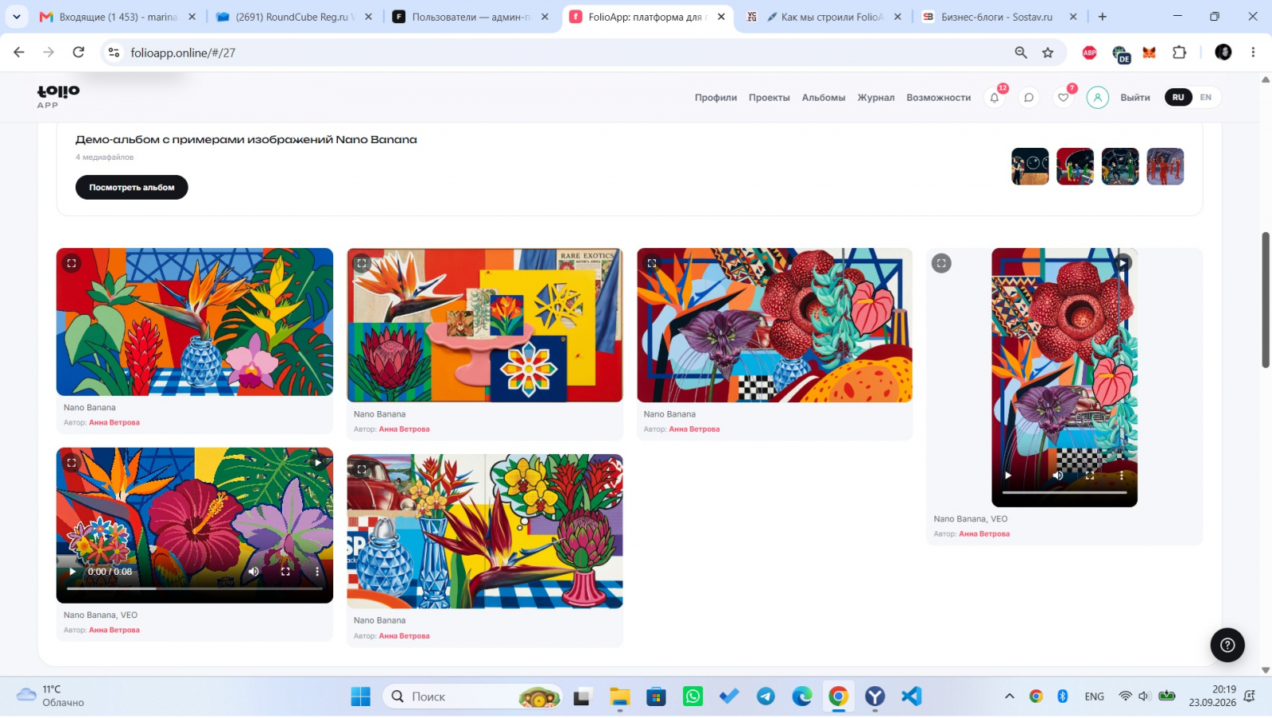Open fullscreen for the hibiscus video
Image resolution: width=1272 pixels, height=718 pixels.
coord(285,572)
